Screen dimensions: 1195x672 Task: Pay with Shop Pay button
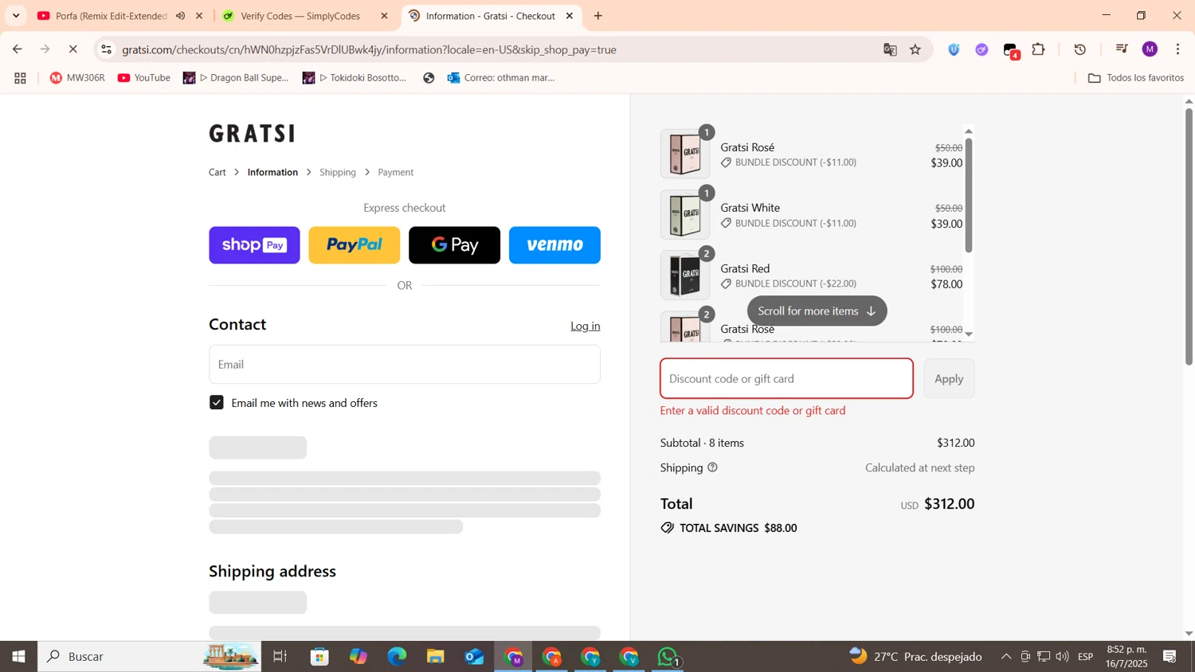[254, 245]
